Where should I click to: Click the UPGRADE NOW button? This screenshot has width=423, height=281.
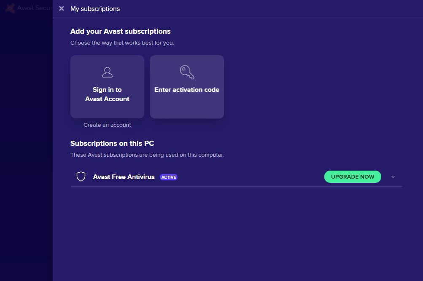pyautogui.click(x=353, y=177)
